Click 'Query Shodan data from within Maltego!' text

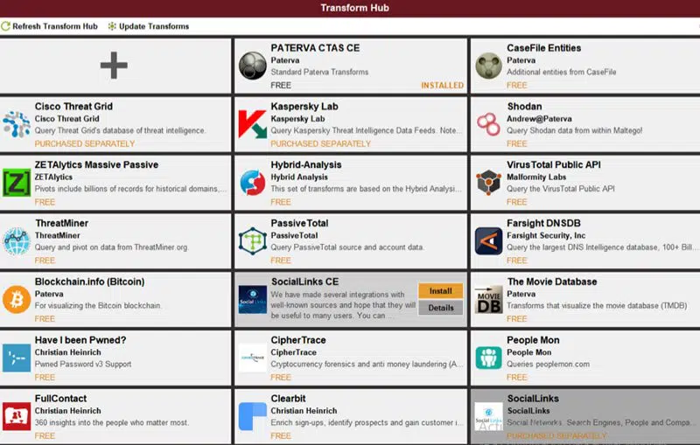click(x=575, y=130)
